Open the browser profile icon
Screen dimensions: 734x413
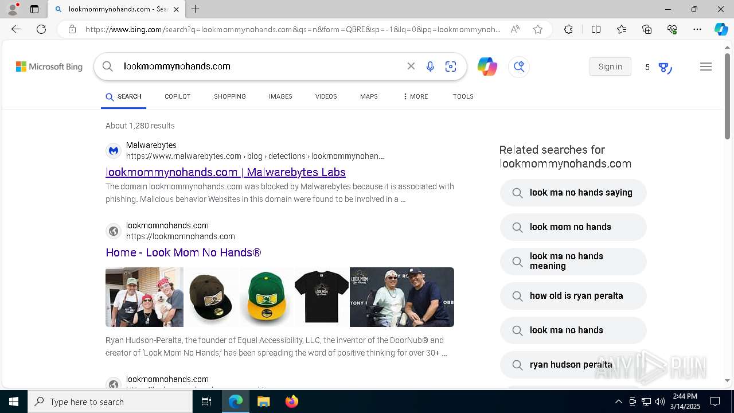(x=13, y=9)
